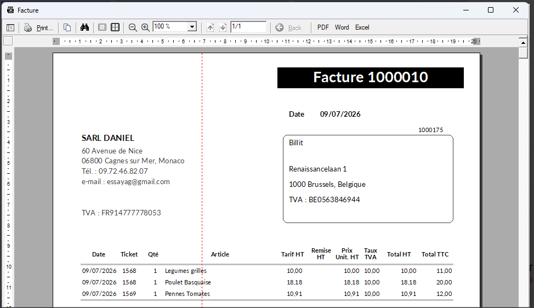This screenshot has width=534, height=308.
Task: Click 1000 Brussels, Belgique line
Action: click(x=327, y=185)
